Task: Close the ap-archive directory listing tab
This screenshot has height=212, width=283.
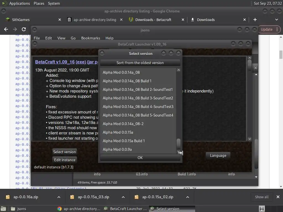Action: (x=121, y=20)
